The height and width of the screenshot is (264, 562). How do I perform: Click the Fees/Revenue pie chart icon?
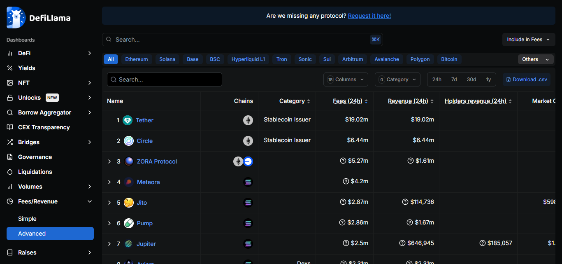click(x=10, y=201)
